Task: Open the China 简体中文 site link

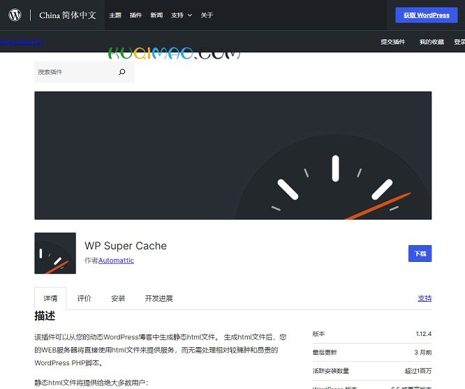Action: pyautogui.click(x=68, y=15)
